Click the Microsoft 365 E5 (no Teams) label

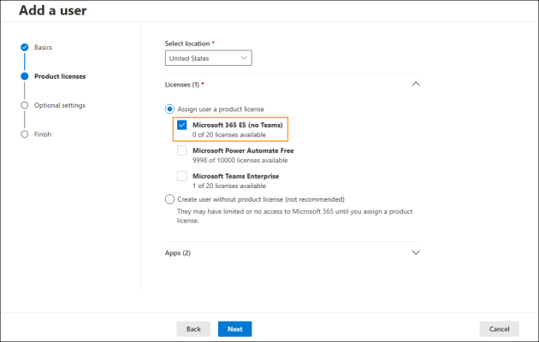pyautogui.click(x=238, y=125)
